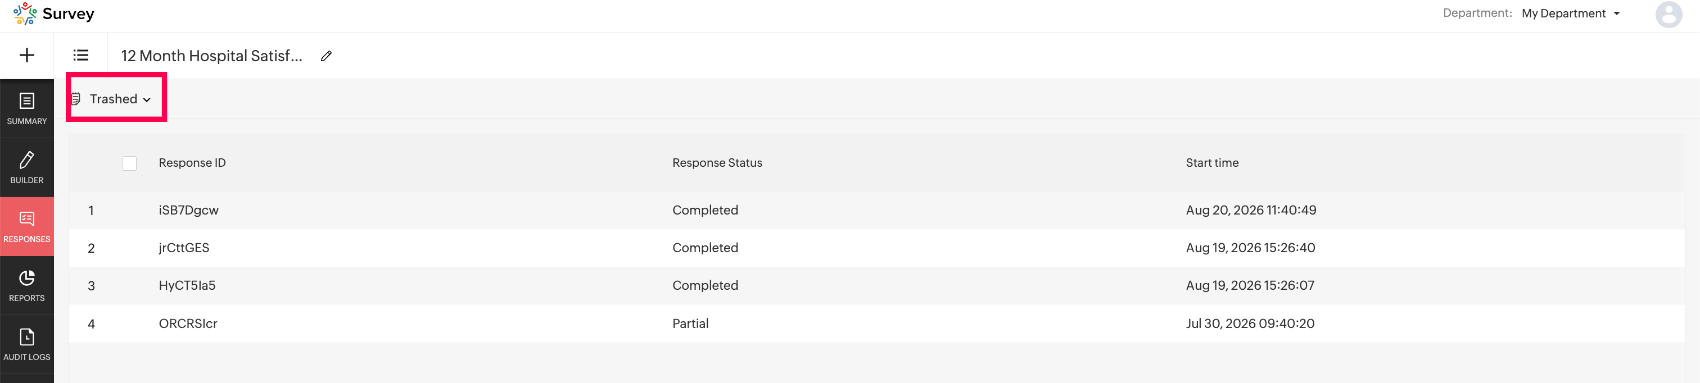Click the user profile avatar
Screen dimensions: 1700x383
click(1669, 15)
